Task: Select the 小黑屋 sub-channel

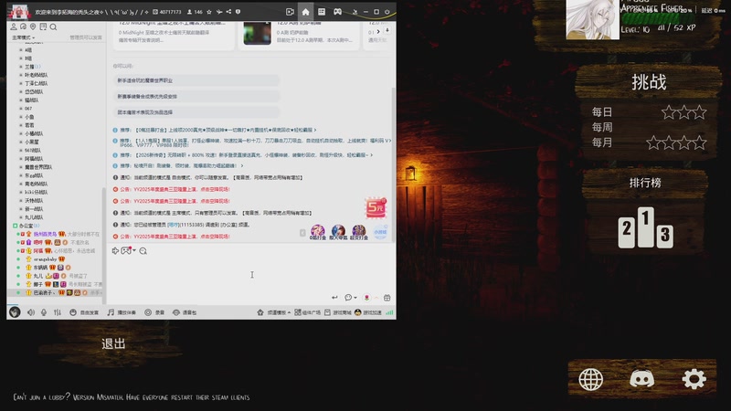Action: pos(32,142)
